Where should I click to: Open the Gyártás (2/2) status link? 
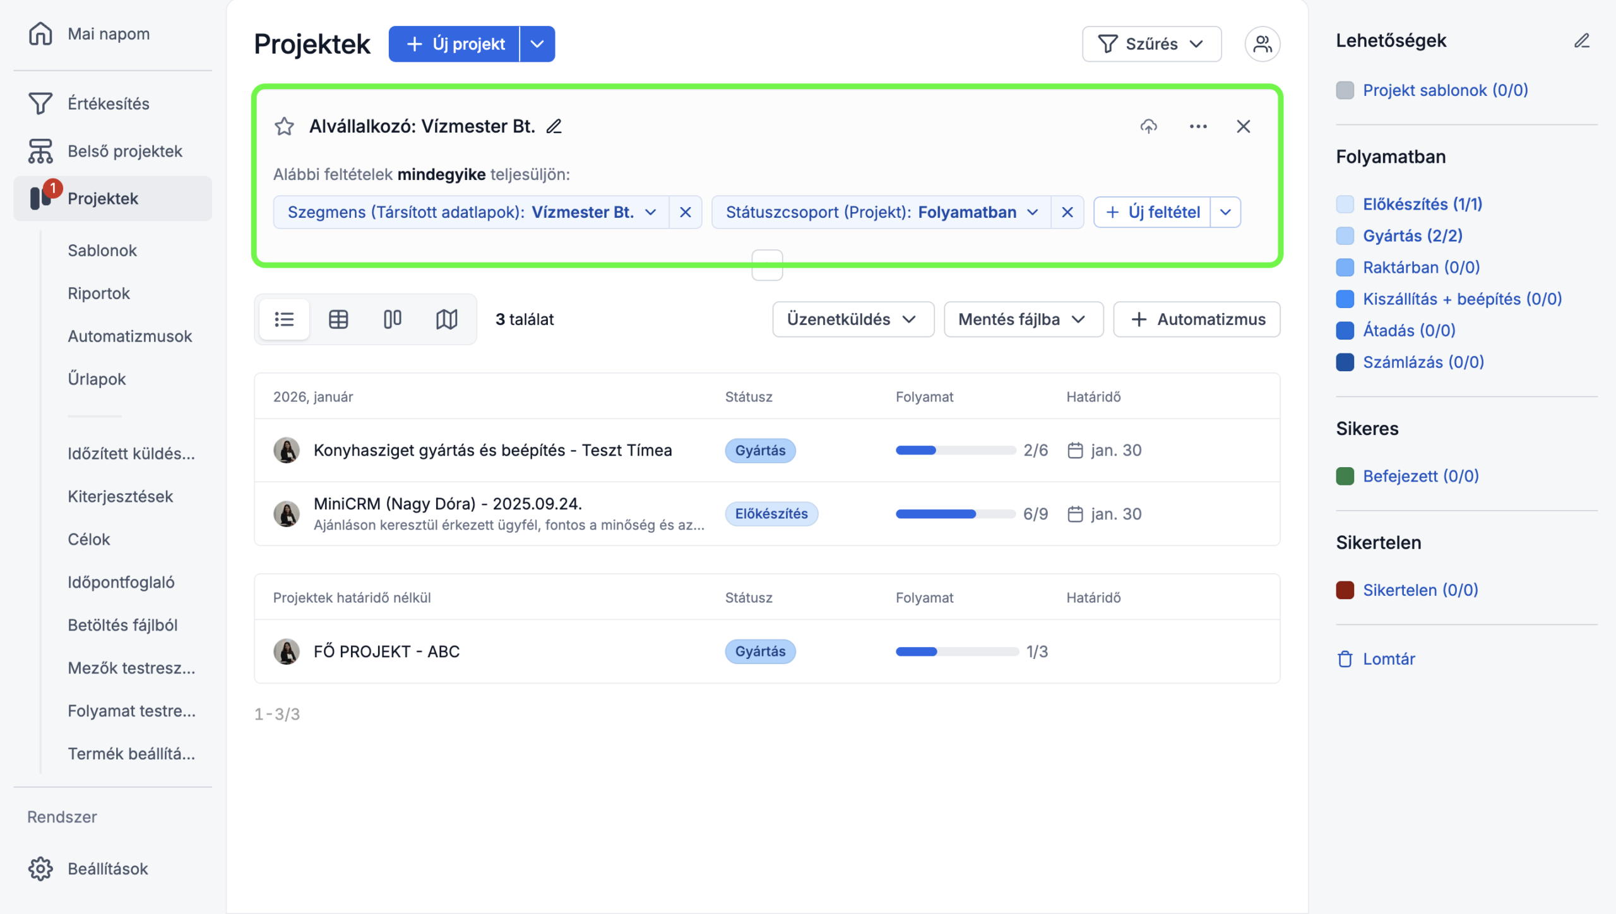(x=1413, y=236)
